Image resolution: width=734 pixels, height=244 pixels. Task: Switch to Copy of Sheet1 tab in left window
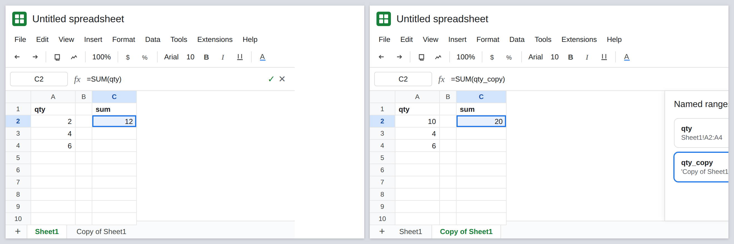(101, 232)
